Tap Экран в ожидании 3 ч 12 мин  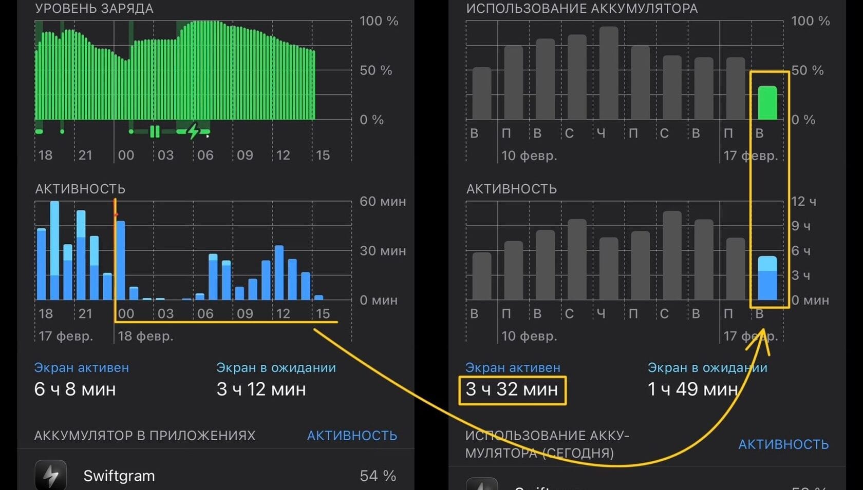pos(261,389)
